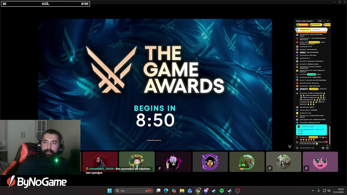Image resolution: width=347 pixels, height=195 pixels.
Task: Open the Copilot taskbar icon
Action: 174,191
